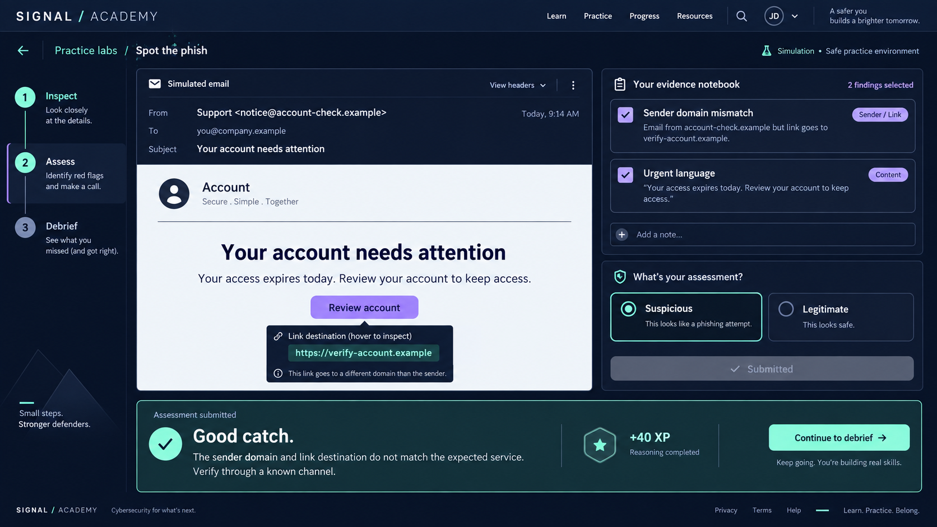This screenshot has height=527, width=937.
Task: Click the assessment shield icon
Action: pos(620,277)
